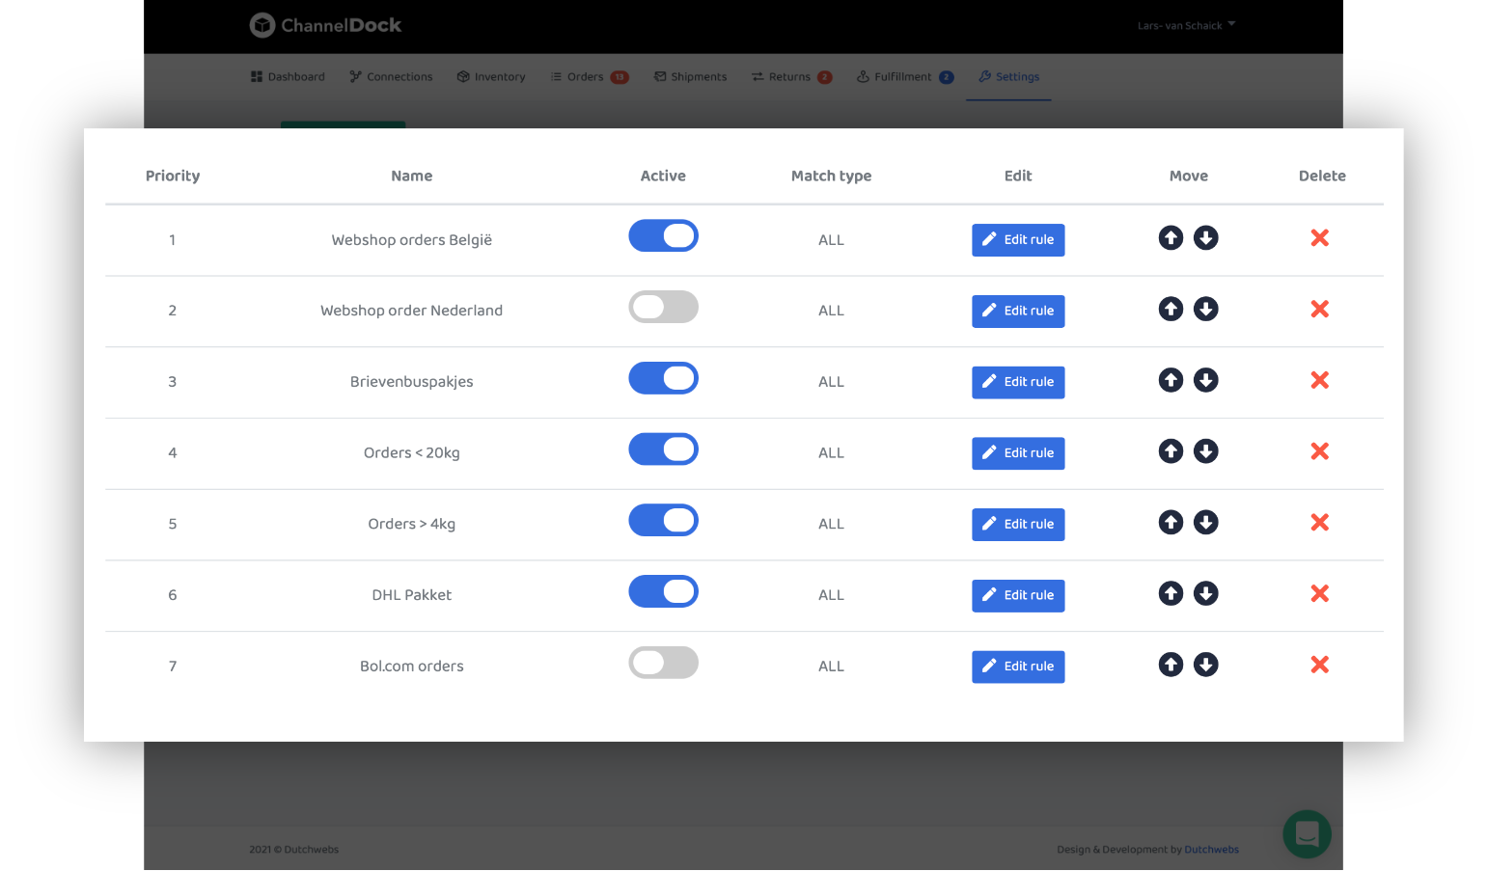Screen dimensions: 1488x871
Task: Move Webshop orders België rule up
Action: tap(1171, 237)
